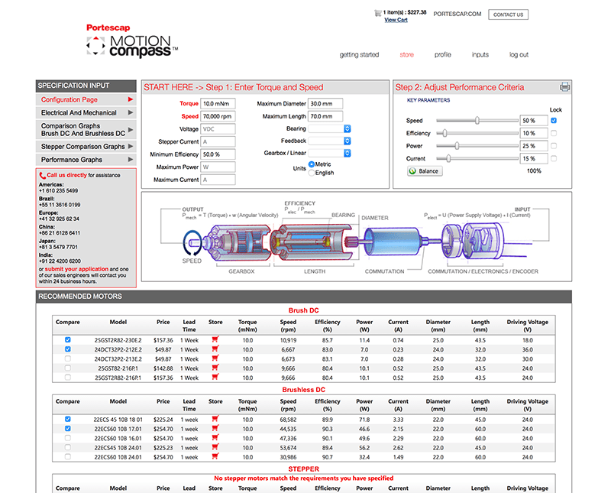This screenshot has width=611, height=493.
Task: Click the Maximum Diameter input field
Action: point(325,104)
